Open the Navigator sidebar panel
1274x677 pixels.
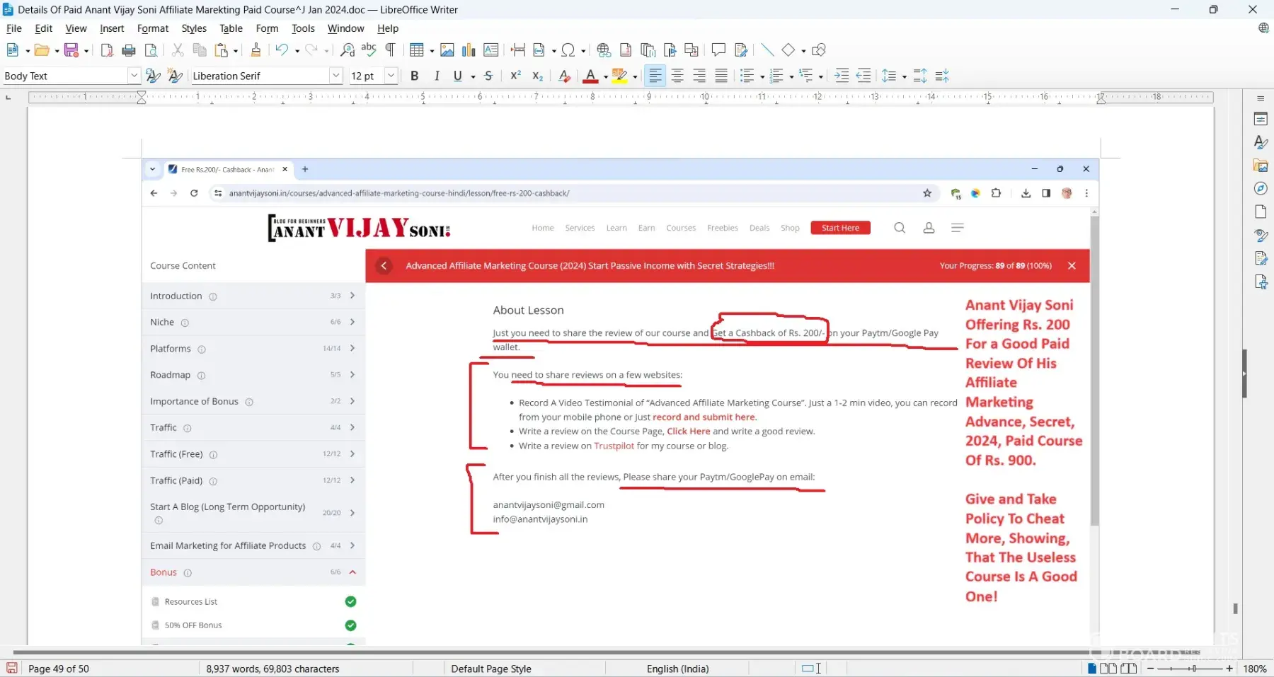click(1261, 189)
